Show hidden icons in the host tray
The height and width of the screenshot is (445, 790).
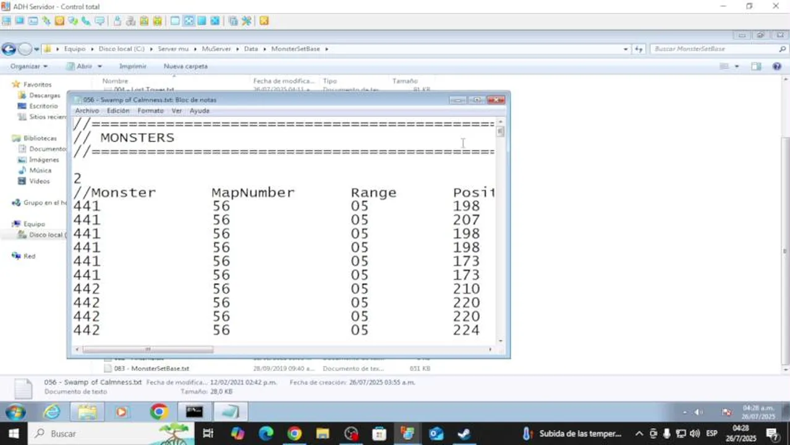639,434
